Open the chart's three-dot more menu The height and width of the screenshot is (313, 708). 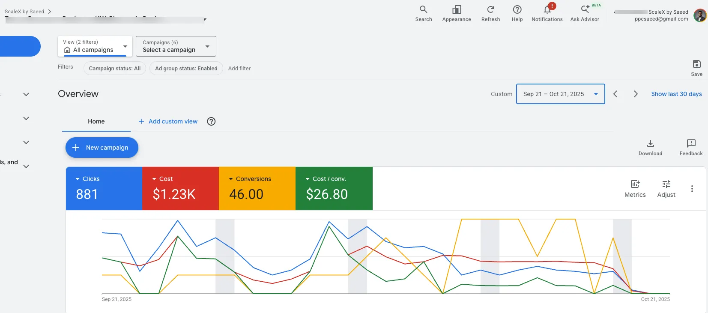click(x=692, y=189)
